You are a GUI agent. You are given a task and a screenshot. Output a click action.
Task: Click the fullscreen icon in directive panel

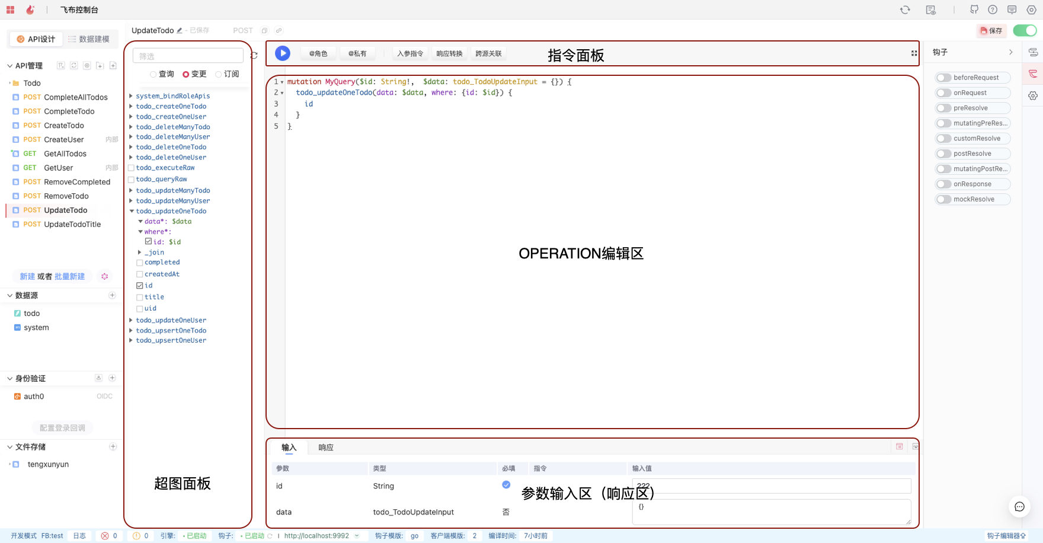click(x=914, y=53)
